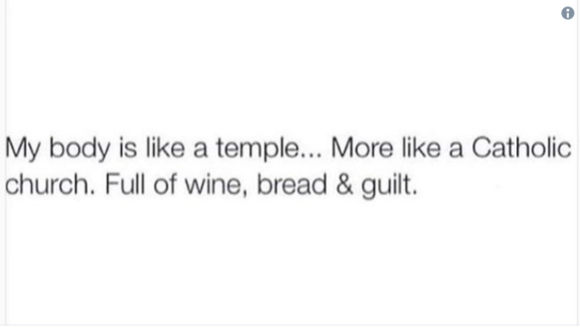The image size is (580, 331).
Task: Click the info icon in the corner
Action: pos(568,13)
